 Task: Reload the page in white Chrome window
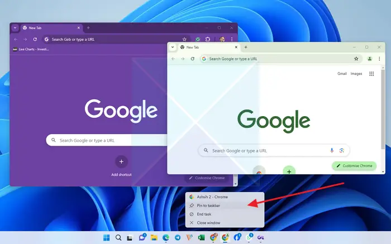[193, 59]
